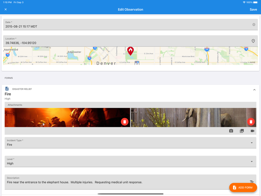Open the map Legal link

[253, 62]
